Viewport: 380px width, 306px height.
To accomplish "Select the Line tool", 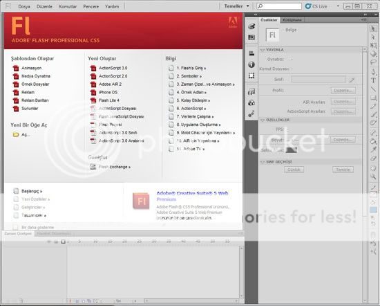I will pyautogui.click(x=374, y=89).
